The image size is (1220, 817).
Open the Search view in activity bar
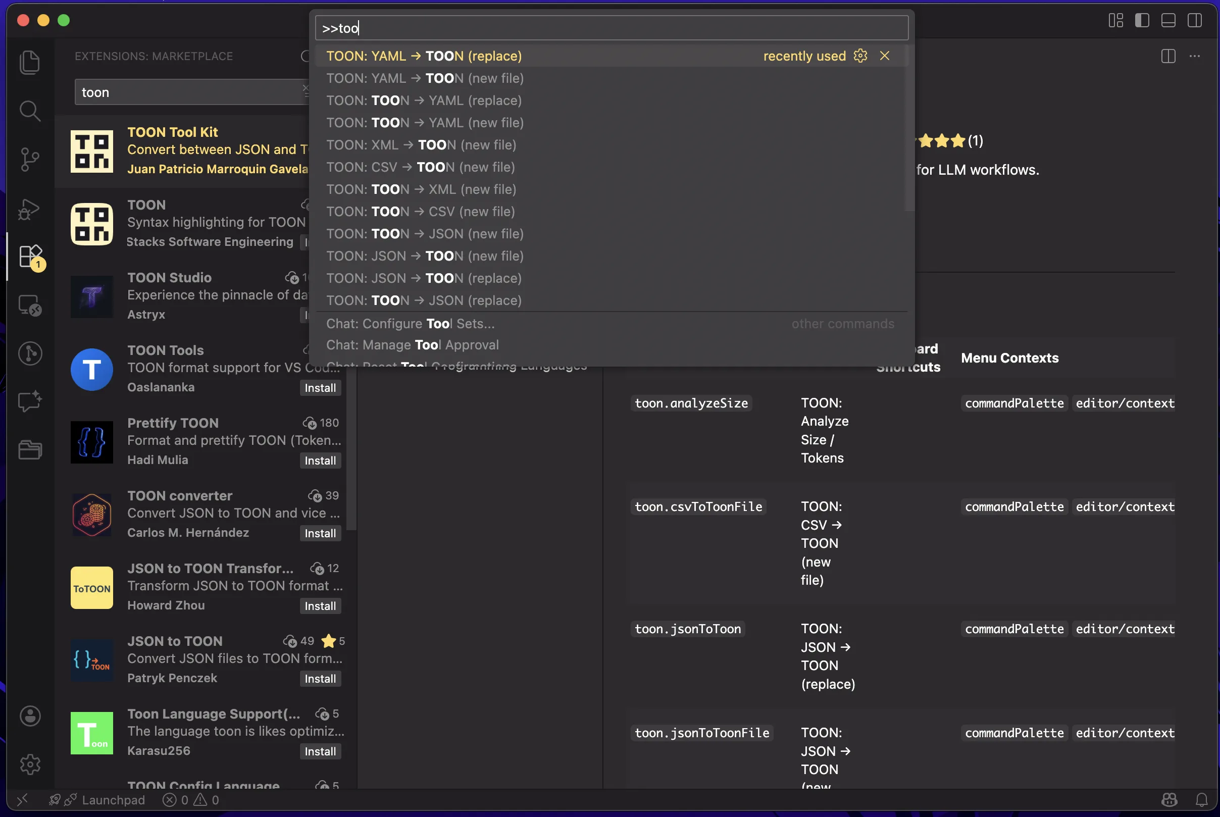coord(30,111)
